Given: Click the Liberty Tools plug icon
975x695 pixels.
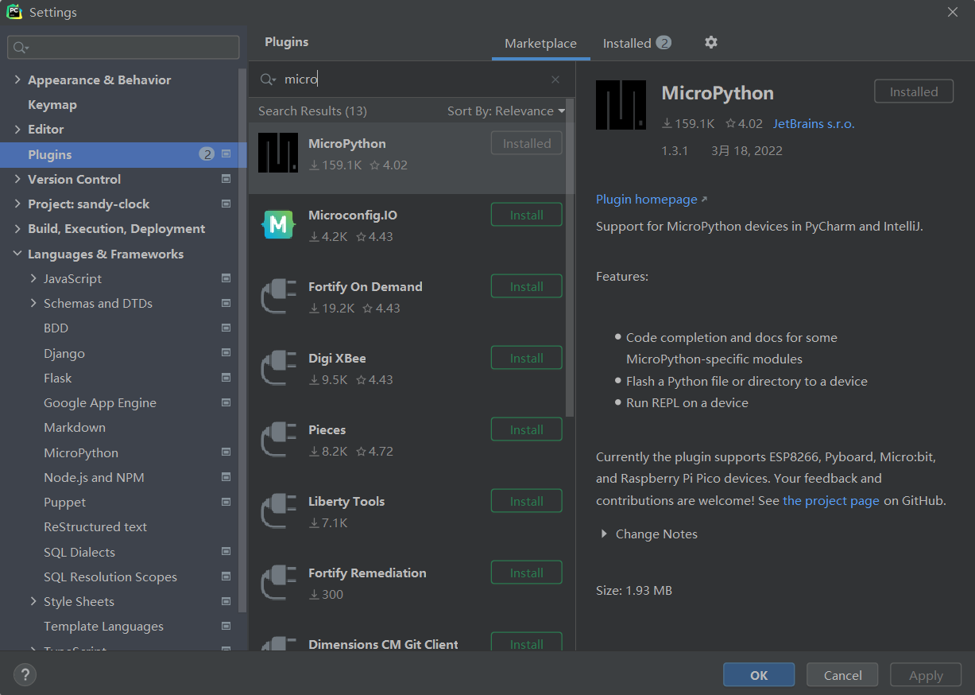Looking at the screenshot, I should (278, 511).
